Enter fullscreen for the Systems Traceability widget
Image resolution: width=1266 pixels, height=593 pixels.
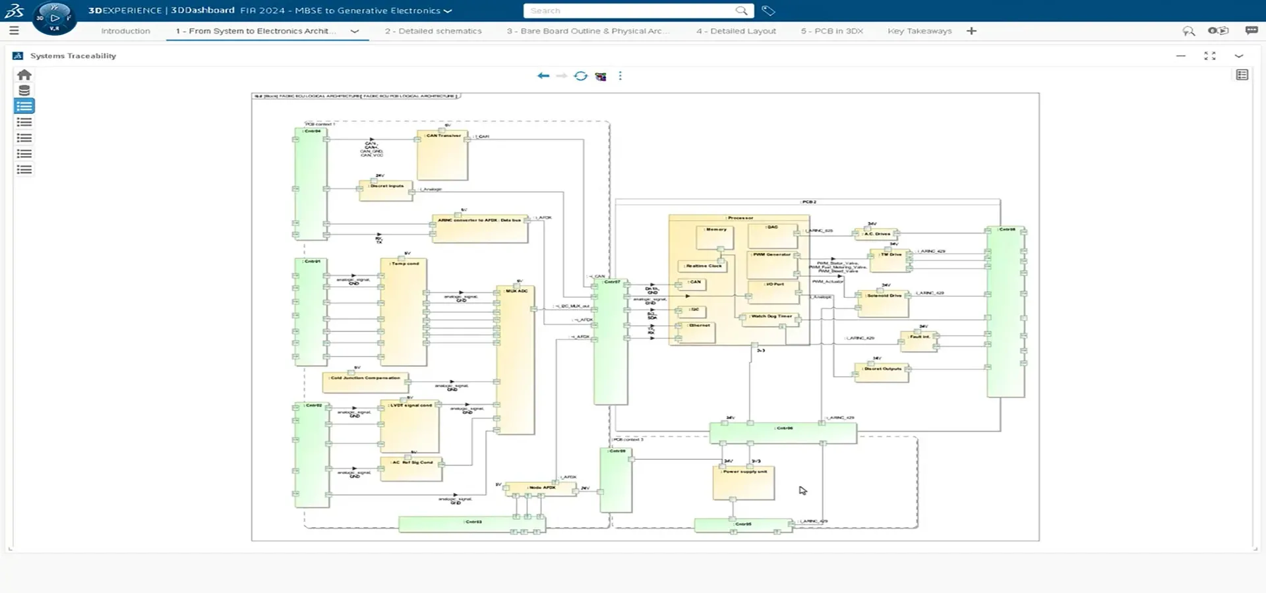point(1210,56)
